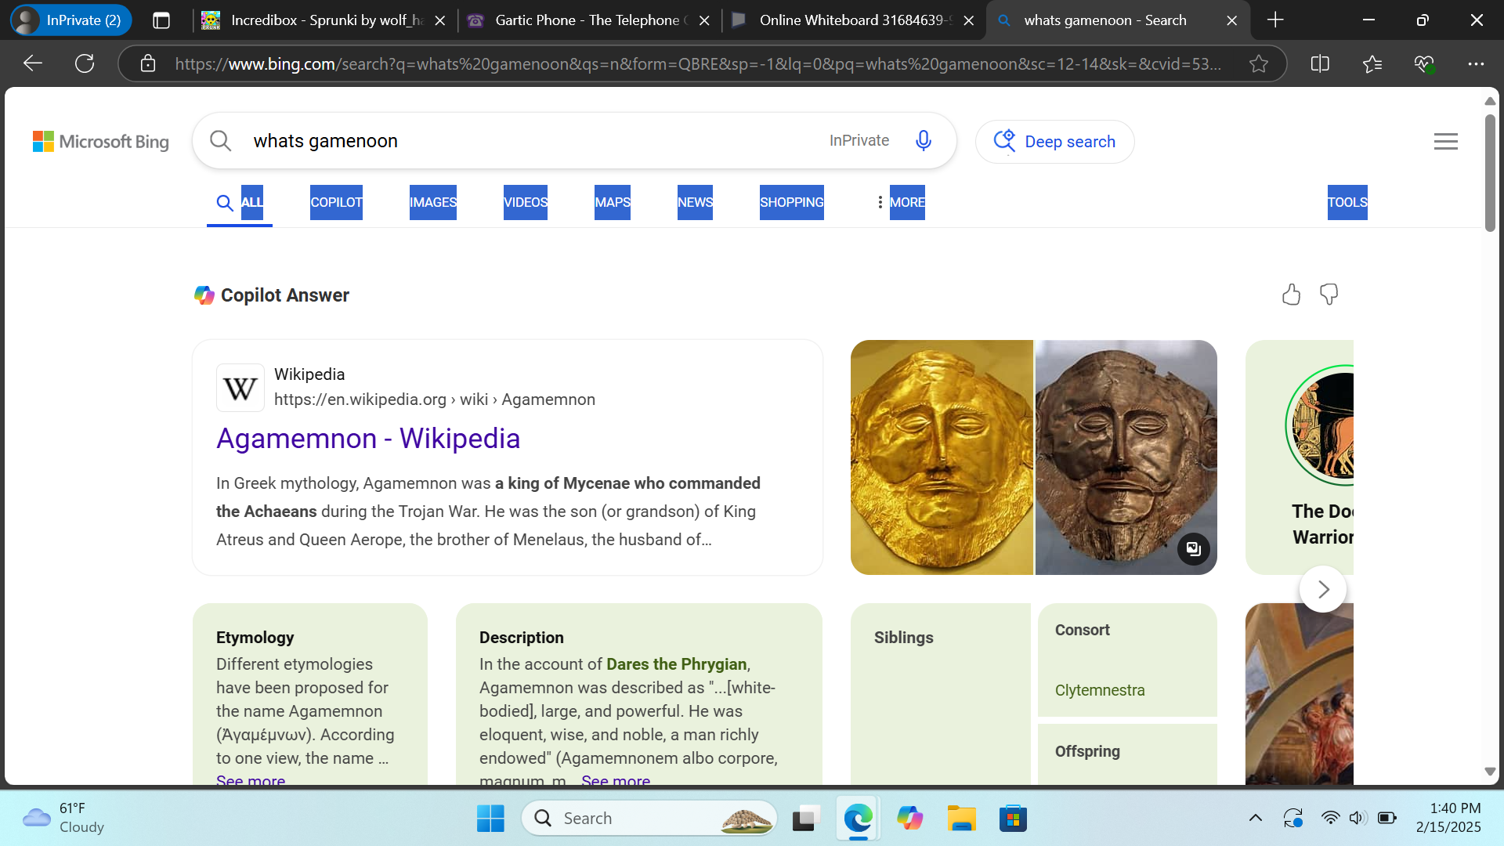Open File Explorer from taskbar

tap(961, 819)
